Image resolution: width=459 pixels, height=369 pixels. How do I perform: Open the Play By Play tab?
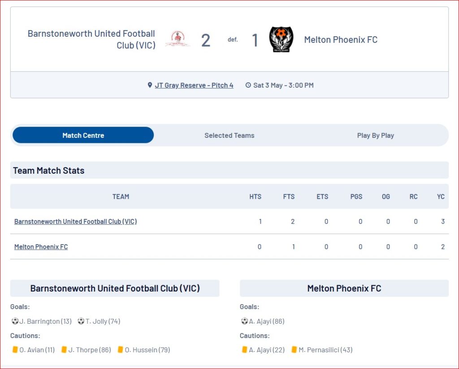point(375,135)
